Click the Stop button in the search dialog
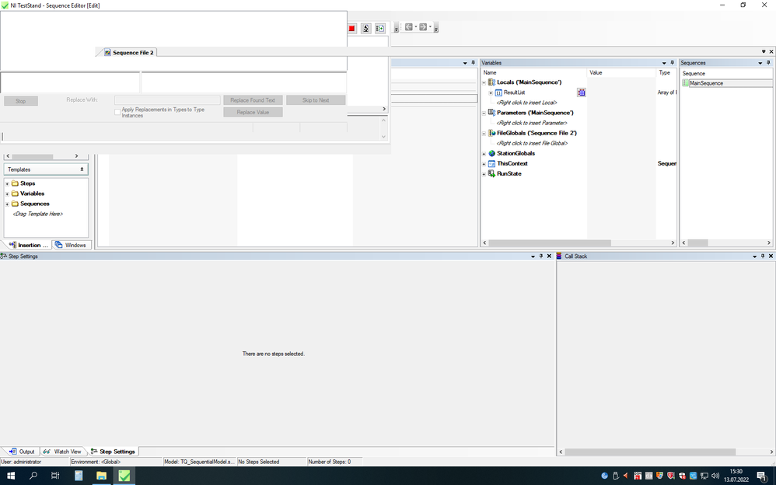Viewport: 776px width, 485px height. click(x=20, y=99)
